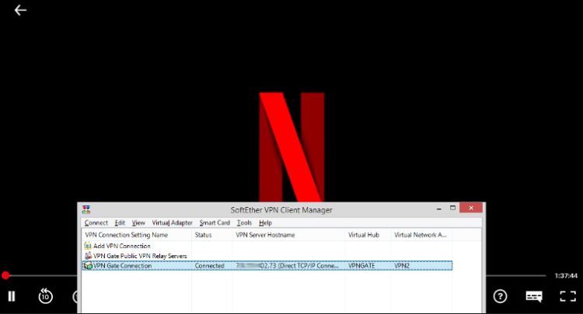583x314 pixels.
Task: Click the VPNGATE virtual hub cell
Action: pyautogui.click(x=361, y=266)
